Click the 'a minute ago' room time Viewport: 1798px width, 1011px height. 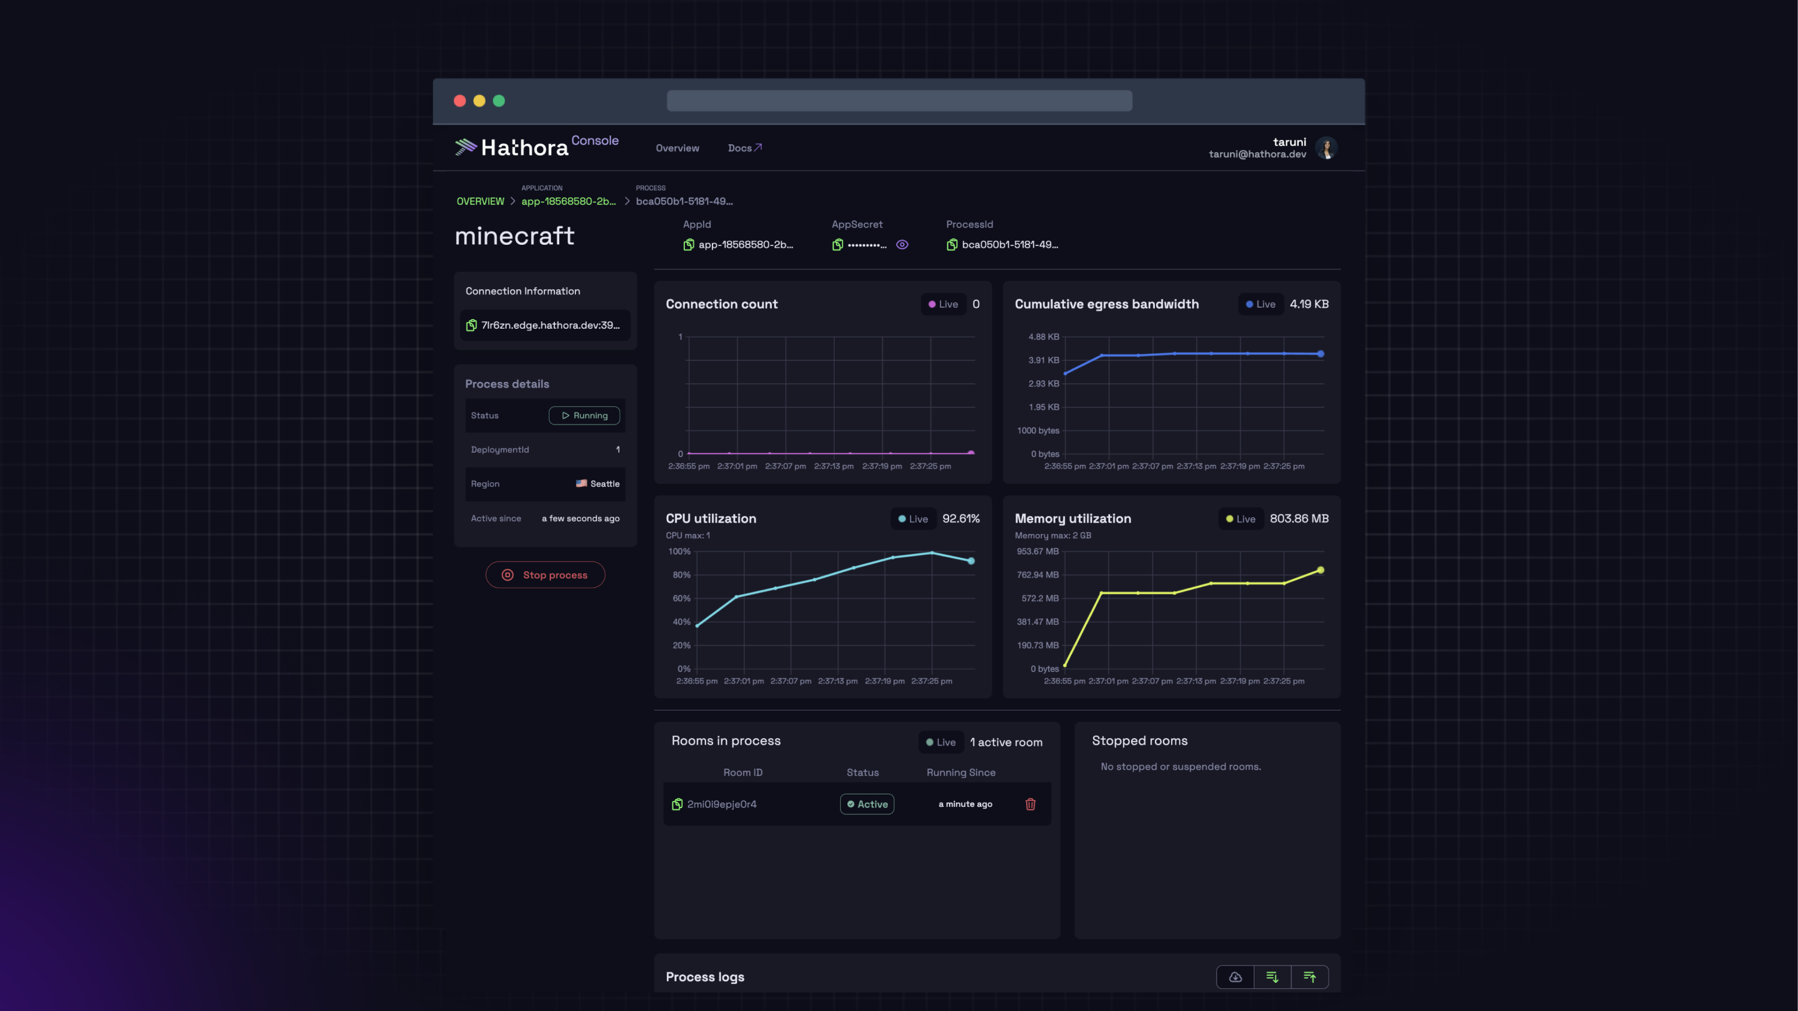click(965, 804)
